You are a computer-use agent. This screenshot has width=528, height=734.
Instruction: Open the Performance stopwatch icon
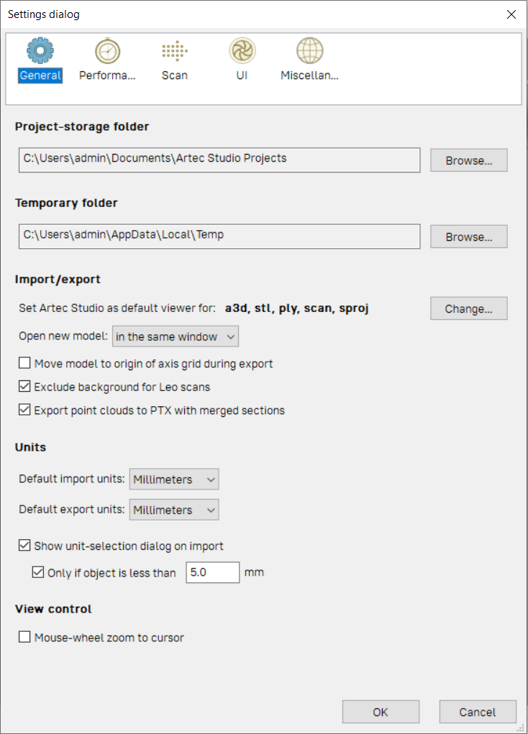tap(107, 52)
